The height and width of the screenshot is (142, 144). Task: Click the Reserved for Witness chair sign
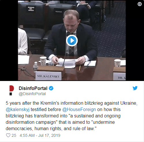[x=31, y=9]
